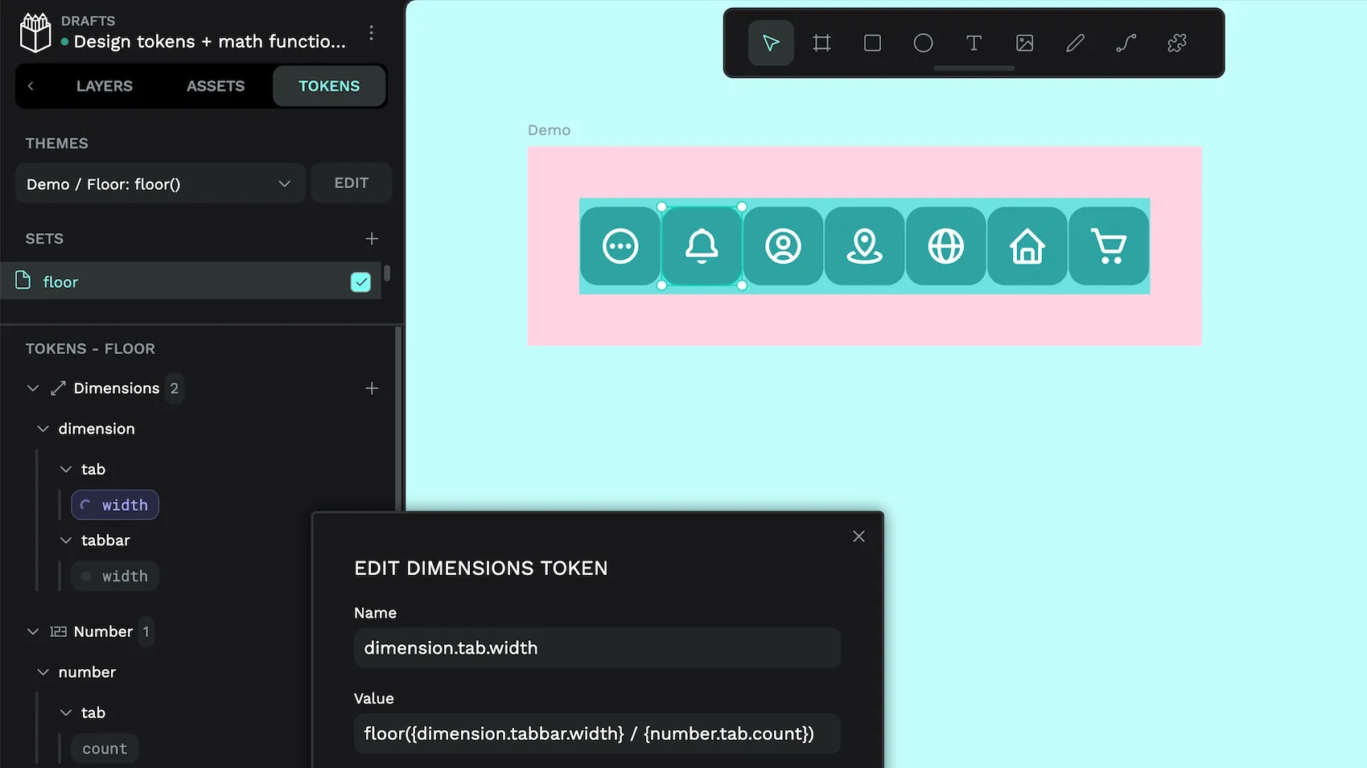Click the shopping cart tab icon
Viewport: 1367px width, 768px height.
pyautogui.click(x=1109, y=246)
